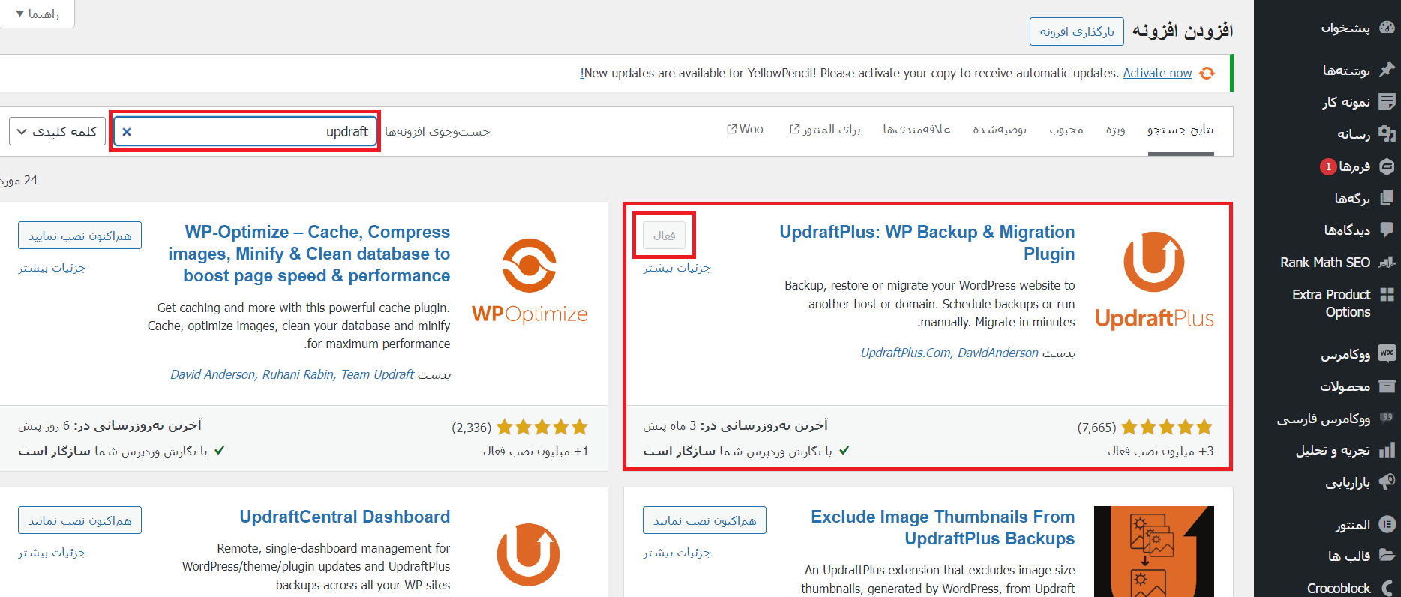Image resolution: width=1401 pixels, height=597 pixels.
Task: Click the Ruhani Rabin author link
Action: point(298,374)
